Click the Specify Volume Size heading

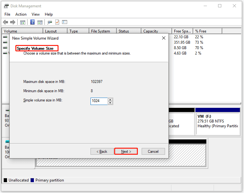(x=35, y=48)
